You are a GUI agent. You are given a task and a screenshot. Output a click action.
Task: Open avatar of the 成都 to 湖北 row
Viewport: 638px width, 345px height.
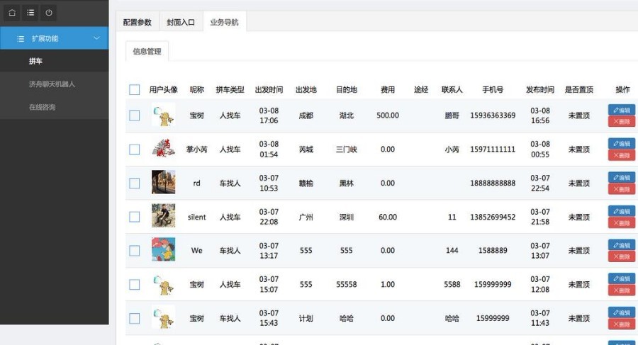[164, 115]
